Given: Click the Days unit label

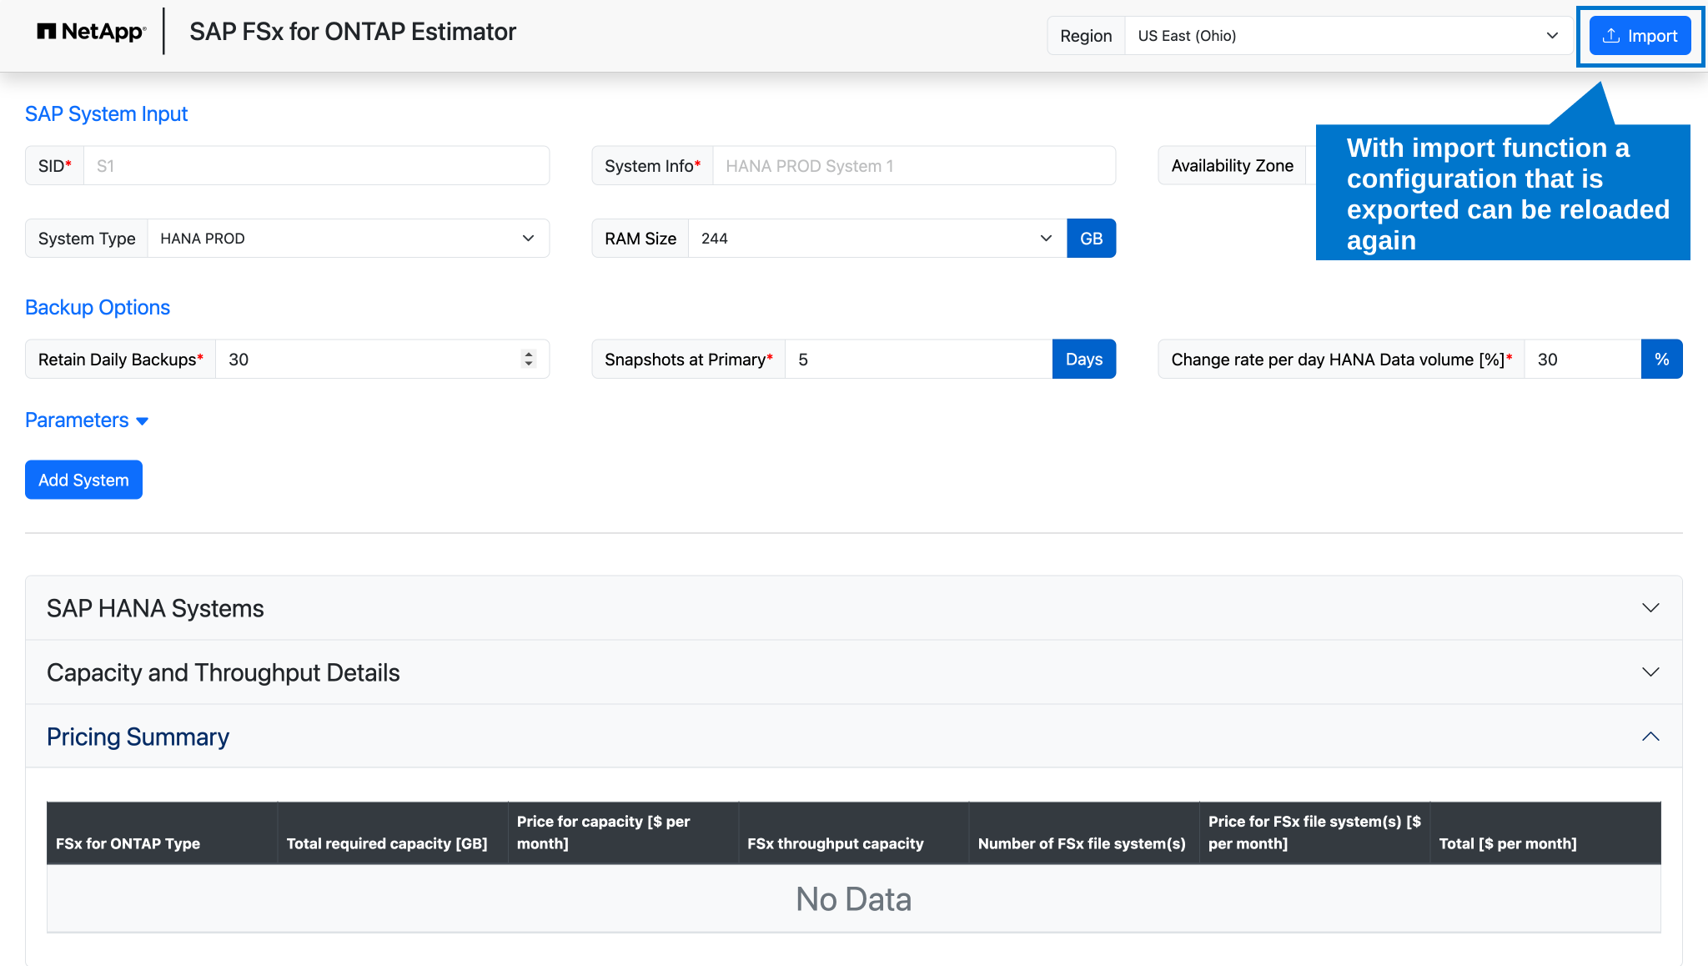Looking at the screenshot, I should click(1083, 360).
